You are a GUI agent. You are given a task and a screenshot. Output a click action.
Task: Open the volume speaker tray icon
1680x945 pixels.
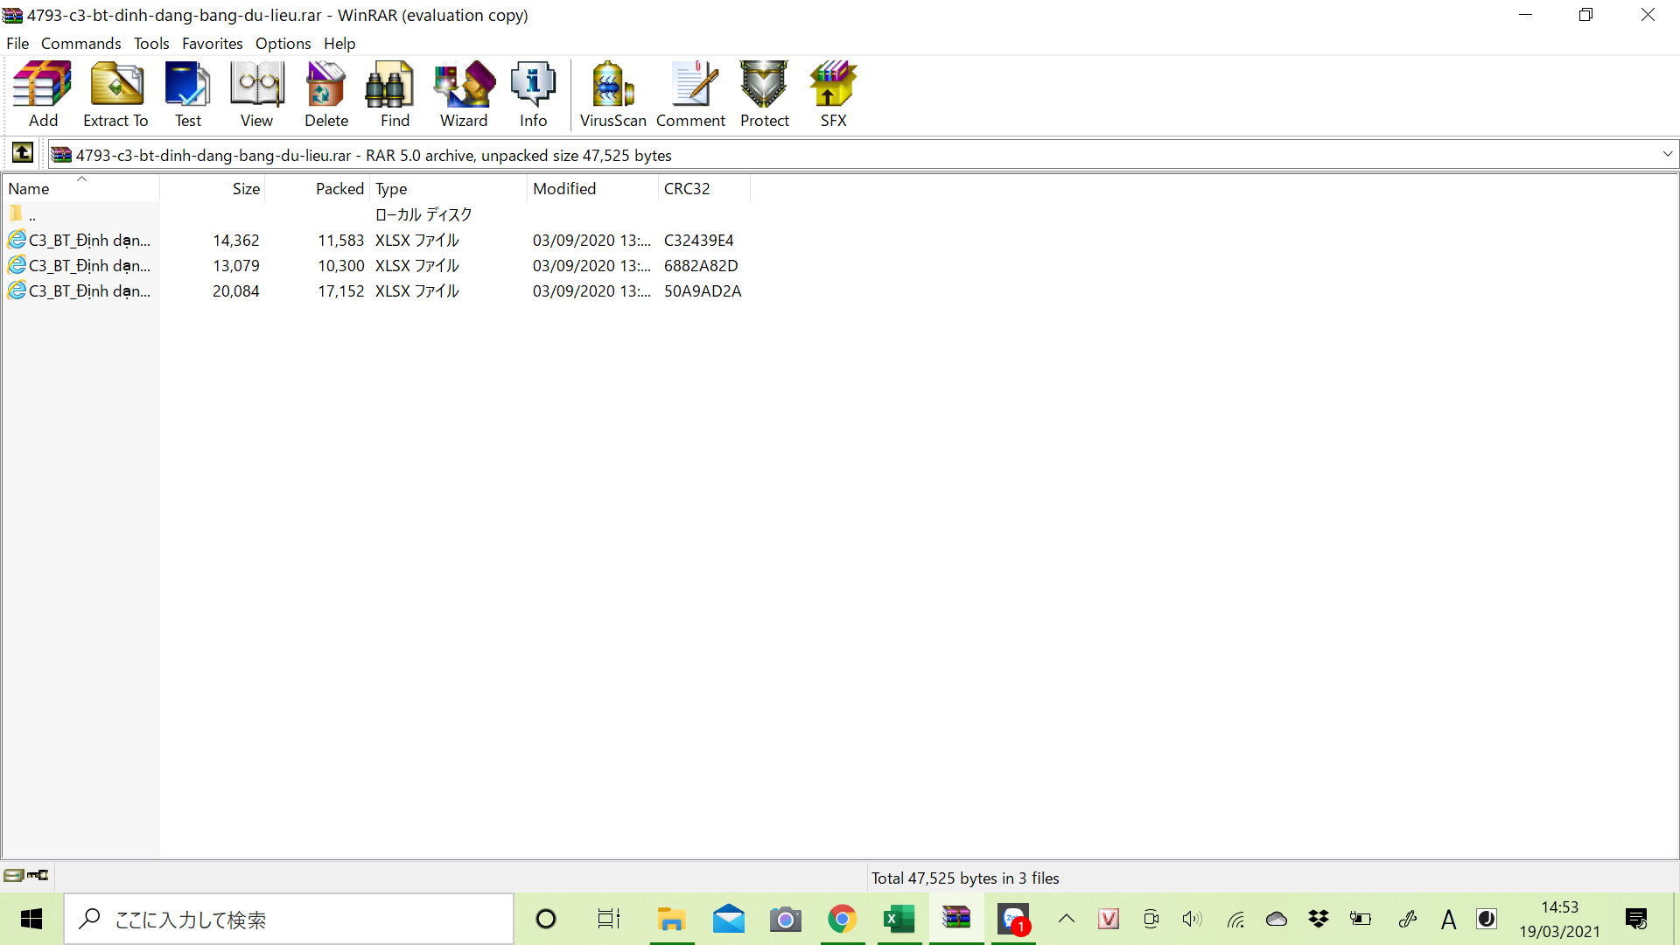(x=1192, y=919)
